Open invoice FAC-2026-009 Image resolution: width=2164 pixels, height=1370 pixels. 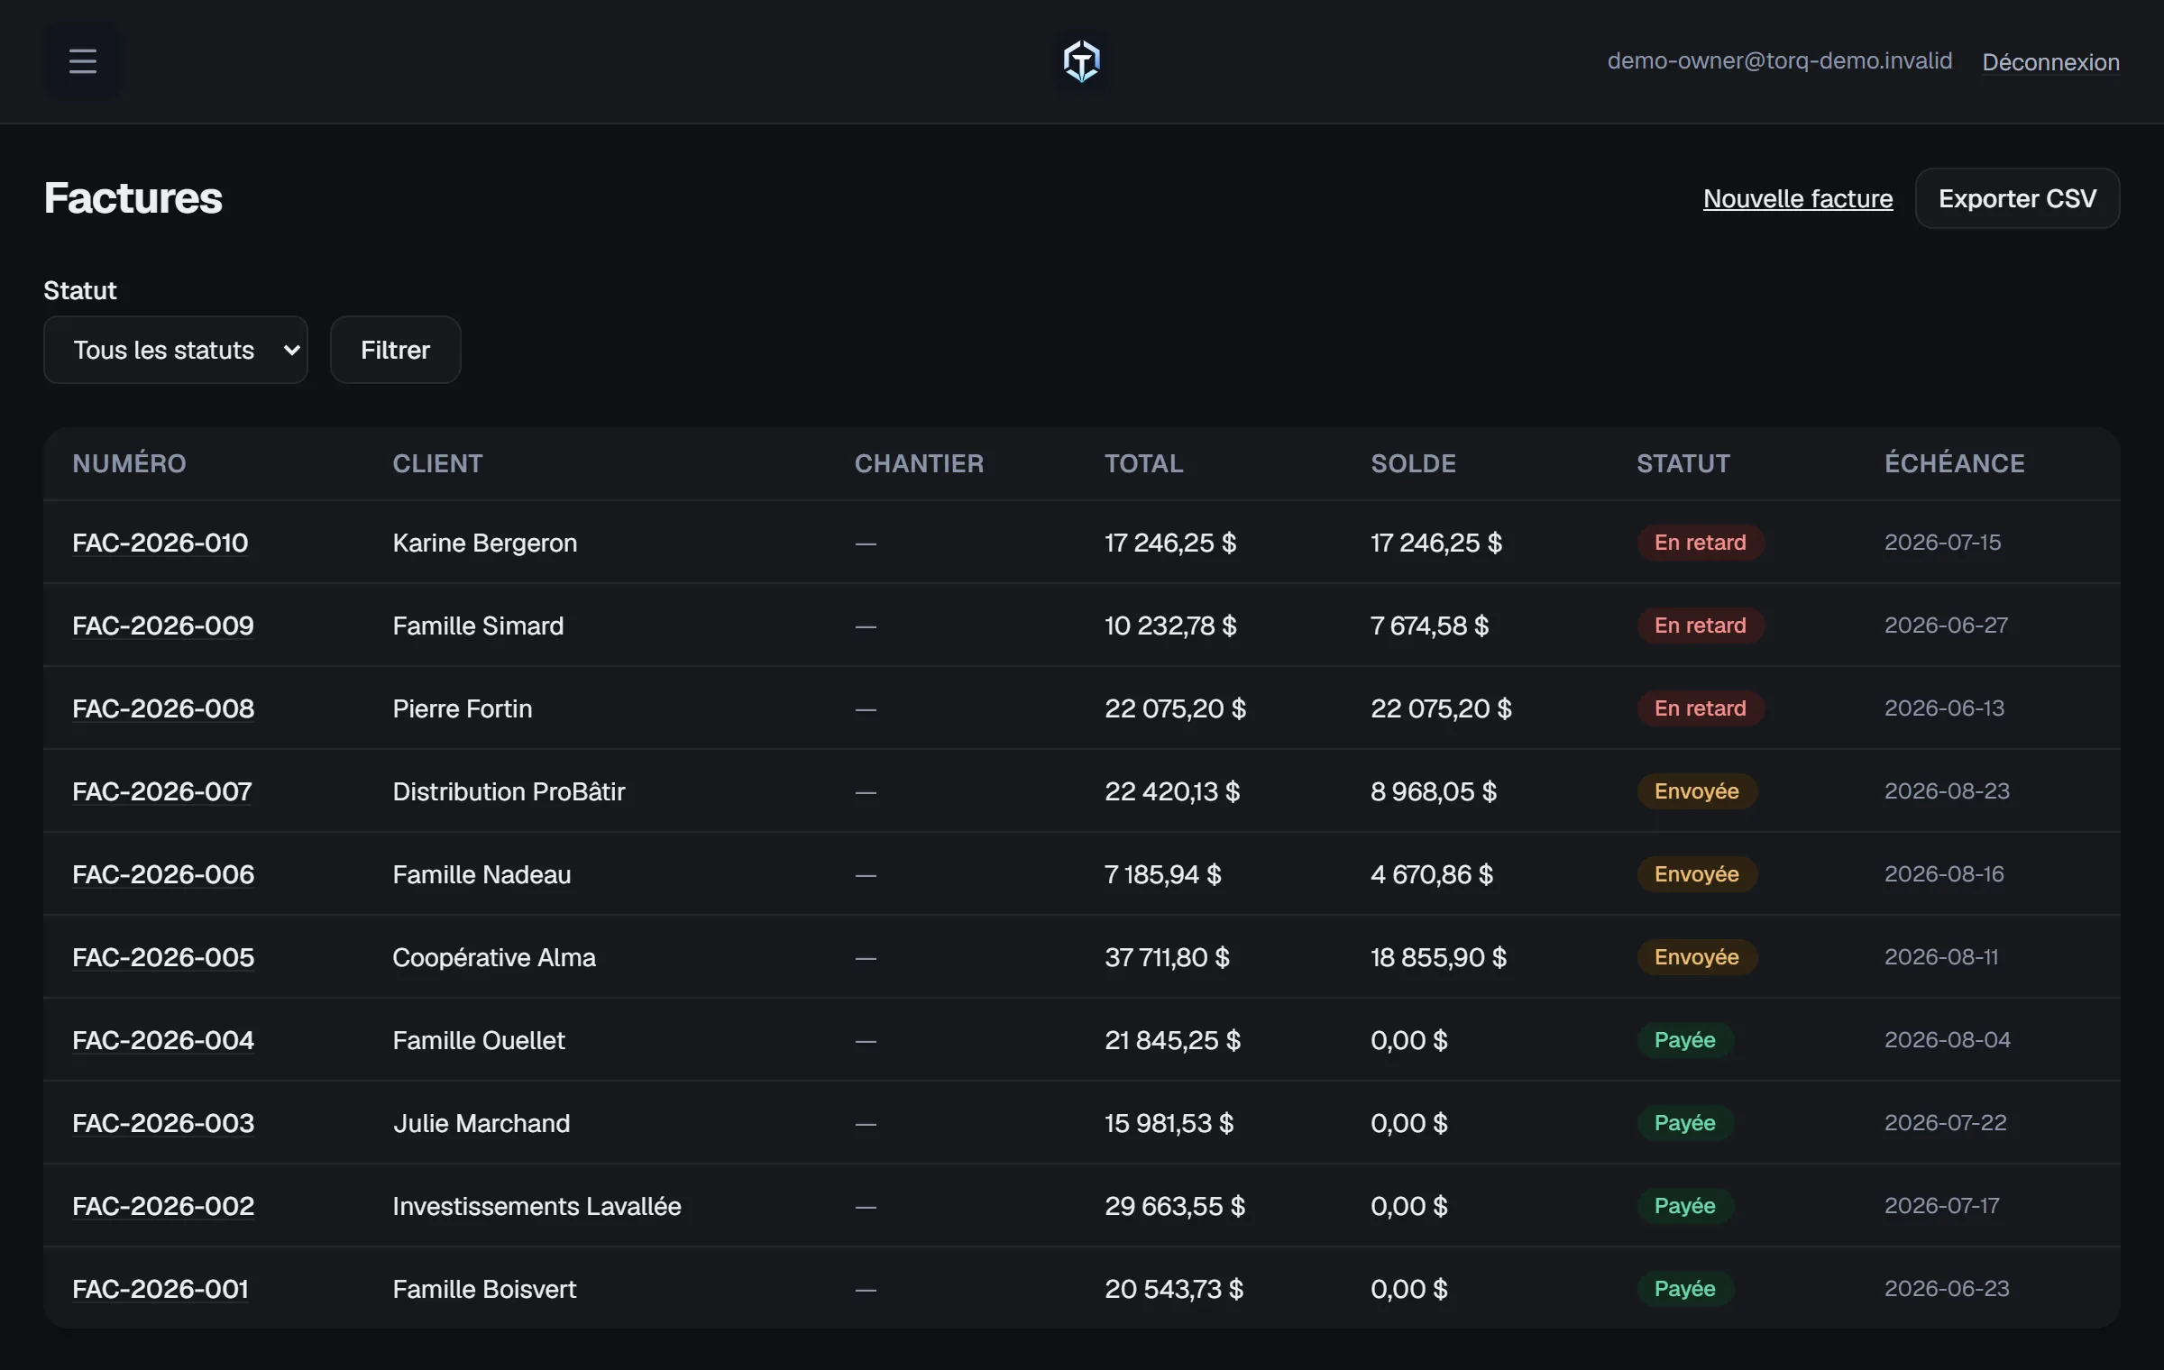pos(163,626)
